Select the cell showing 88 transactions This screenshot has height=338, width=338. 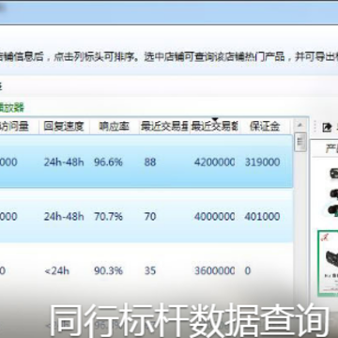(150, 162)
